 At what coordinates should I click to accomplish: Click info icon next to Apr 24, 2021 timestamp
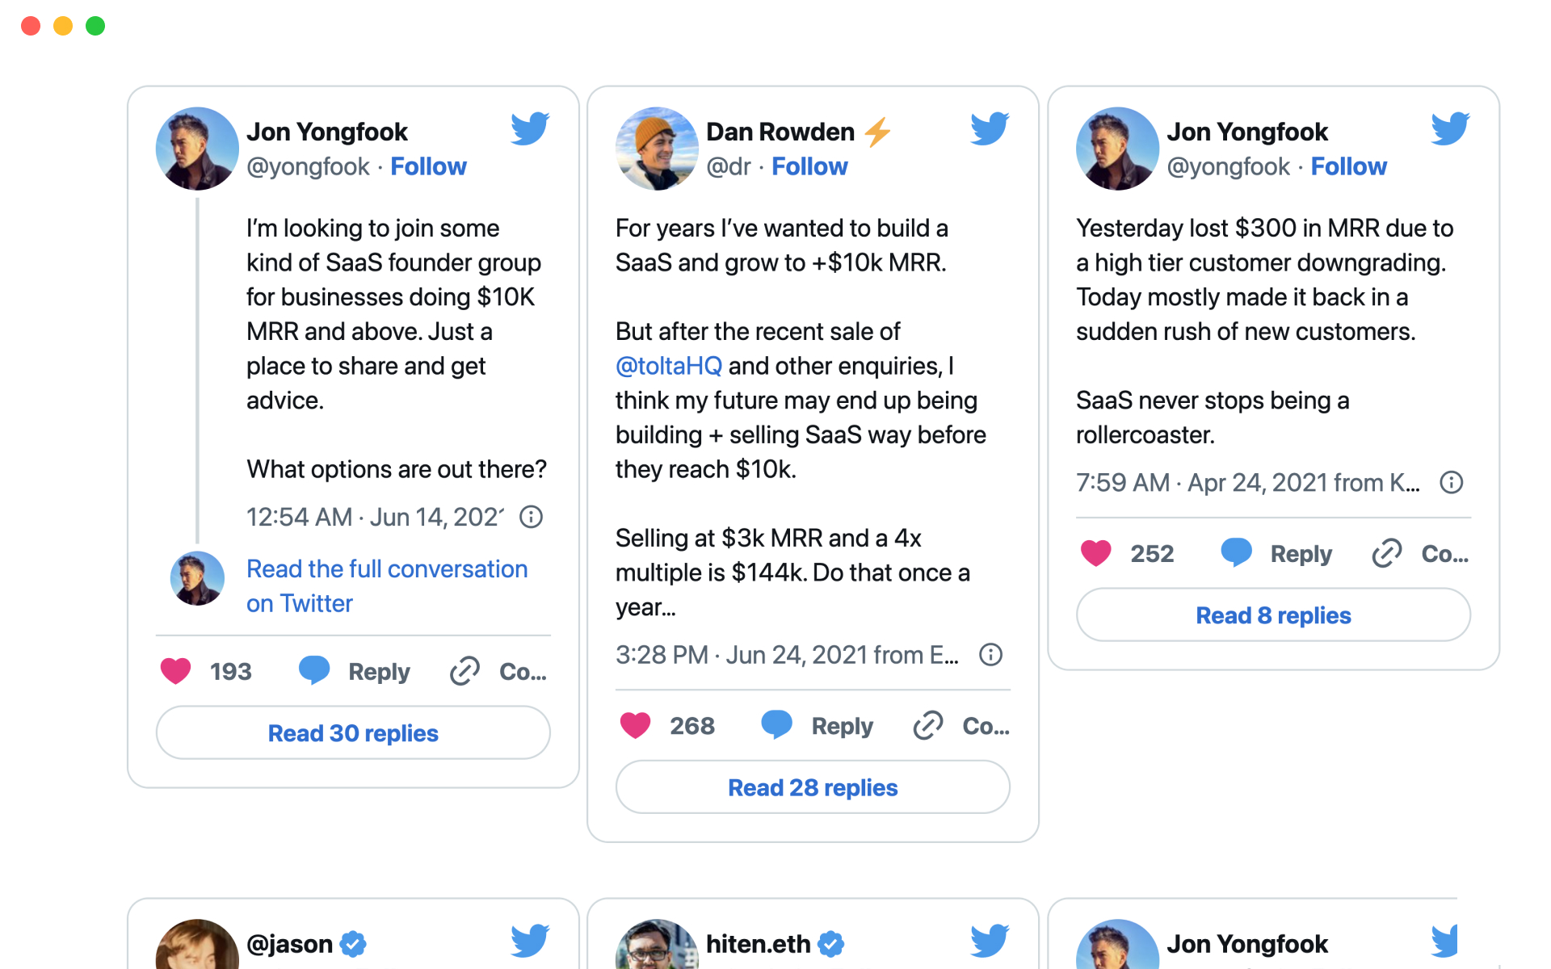pyautogui.click(x=1451, y=483)
